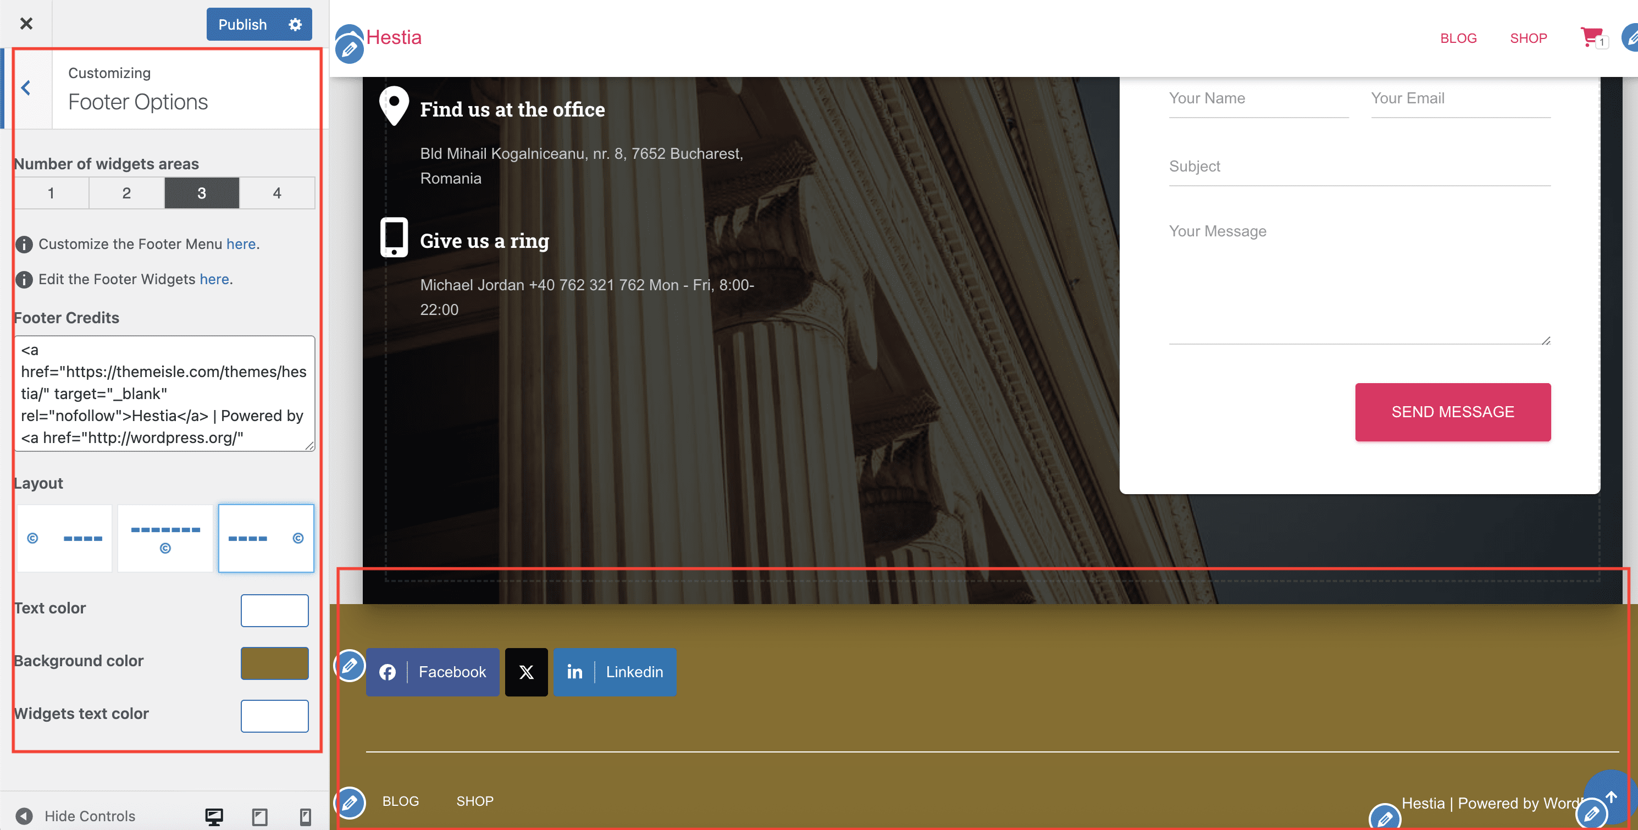1638x830 pixels.
Task: Open SHOP in top navigation
Action: tap(1528, 38)
